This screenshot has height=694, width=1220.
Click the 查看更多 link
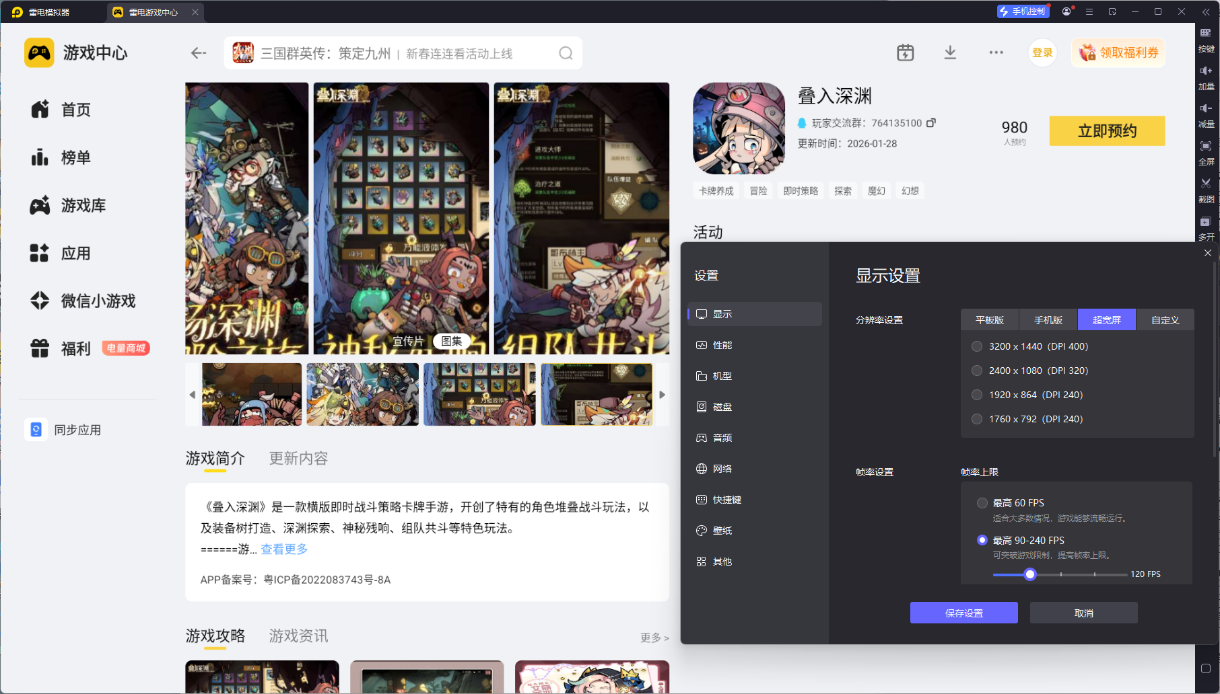click(x=284, y=549)
